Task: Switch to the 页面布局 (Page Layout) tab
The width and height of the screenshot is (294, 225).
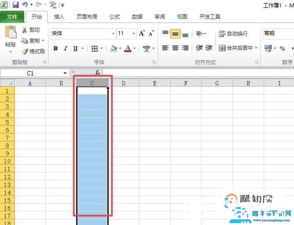Action: 87,17
